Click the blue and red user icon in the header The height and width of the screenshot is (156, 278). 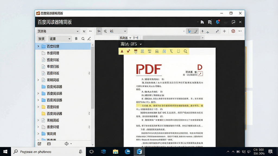[x=218, y=22]
